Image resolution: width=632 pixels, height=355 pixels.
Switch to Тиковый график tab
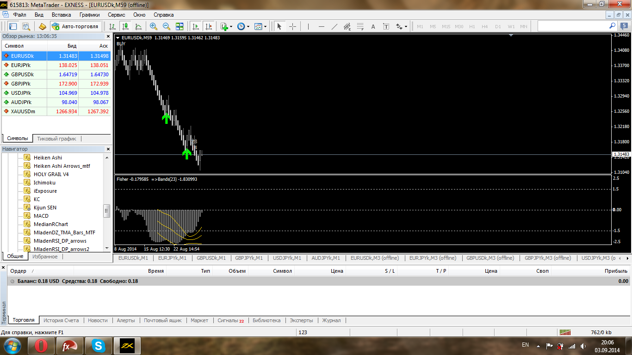56,138
